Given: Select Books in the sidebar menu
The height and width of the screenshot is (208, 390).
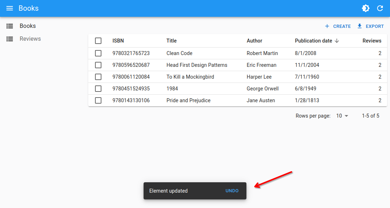Looking at the screenshot, I should [28, 26].
